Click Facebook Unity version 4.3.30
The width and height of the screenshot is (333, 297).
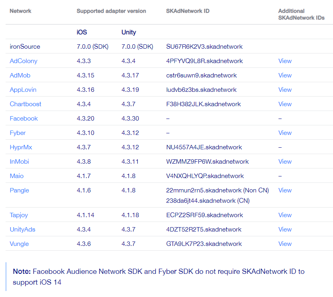(x=130, y=119)
